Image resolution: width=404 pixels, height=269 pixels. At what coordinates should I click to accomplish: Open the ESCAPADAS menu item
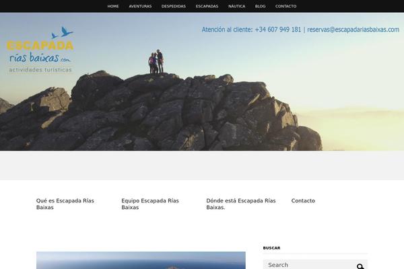pos(207,6)
